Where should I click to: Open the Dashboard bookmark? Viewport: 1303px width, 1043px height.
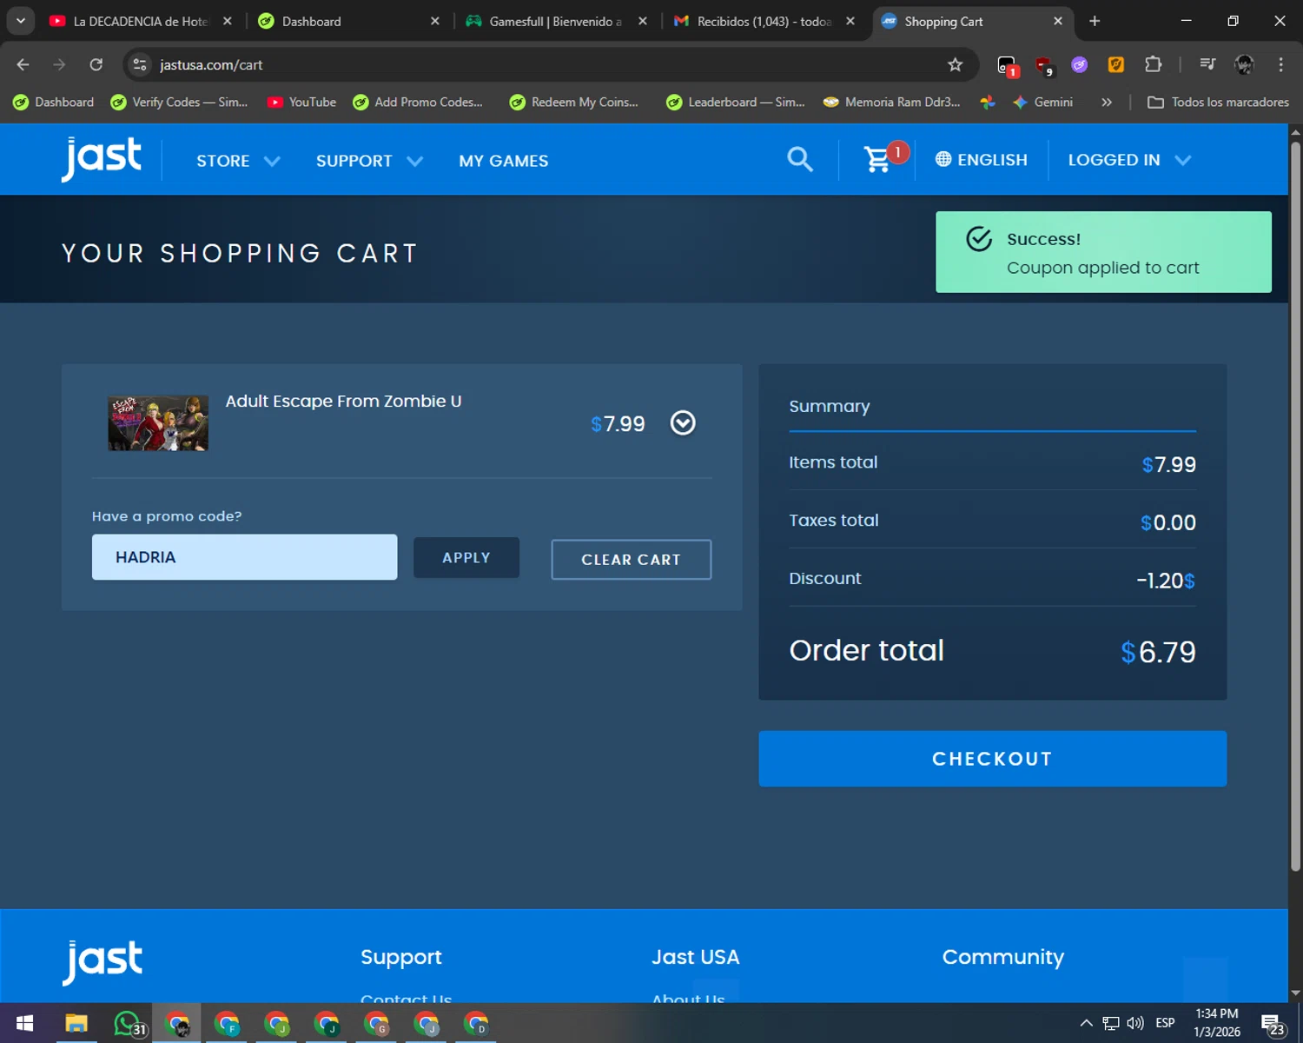click(x=54, y=102)
